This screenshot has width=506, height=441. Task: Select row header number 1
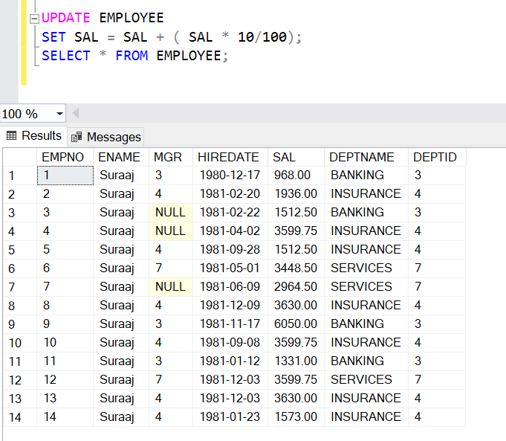[x=20, y=176]
